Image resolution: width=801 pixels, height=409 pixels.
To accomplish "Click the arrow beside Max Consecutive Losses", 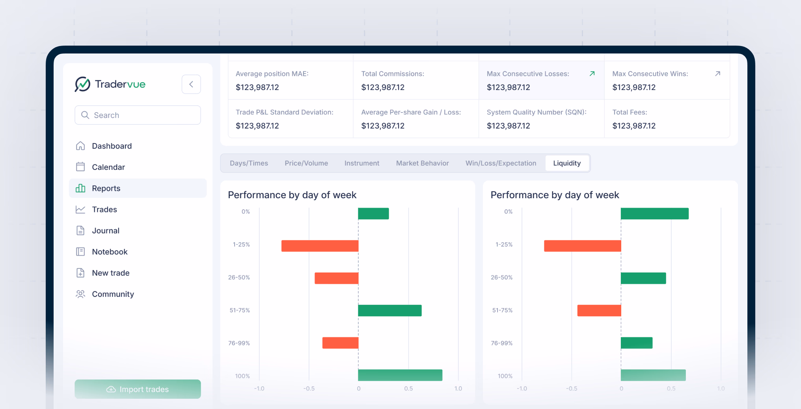I will [592, 73].
